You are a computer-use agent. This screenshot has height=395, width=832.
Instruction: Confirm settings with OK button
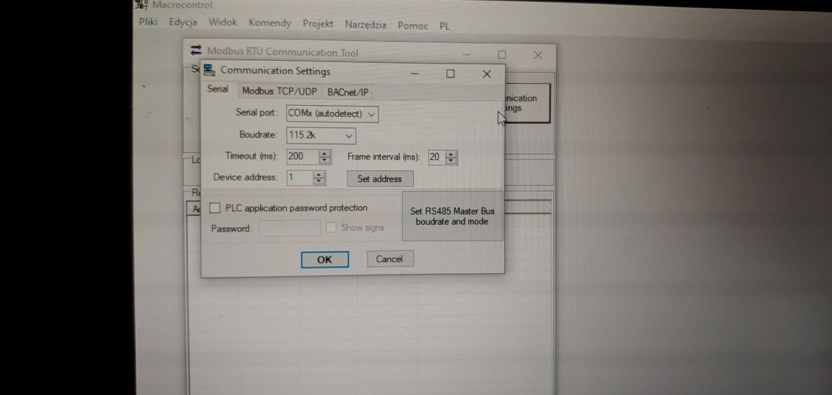(324, 259)
